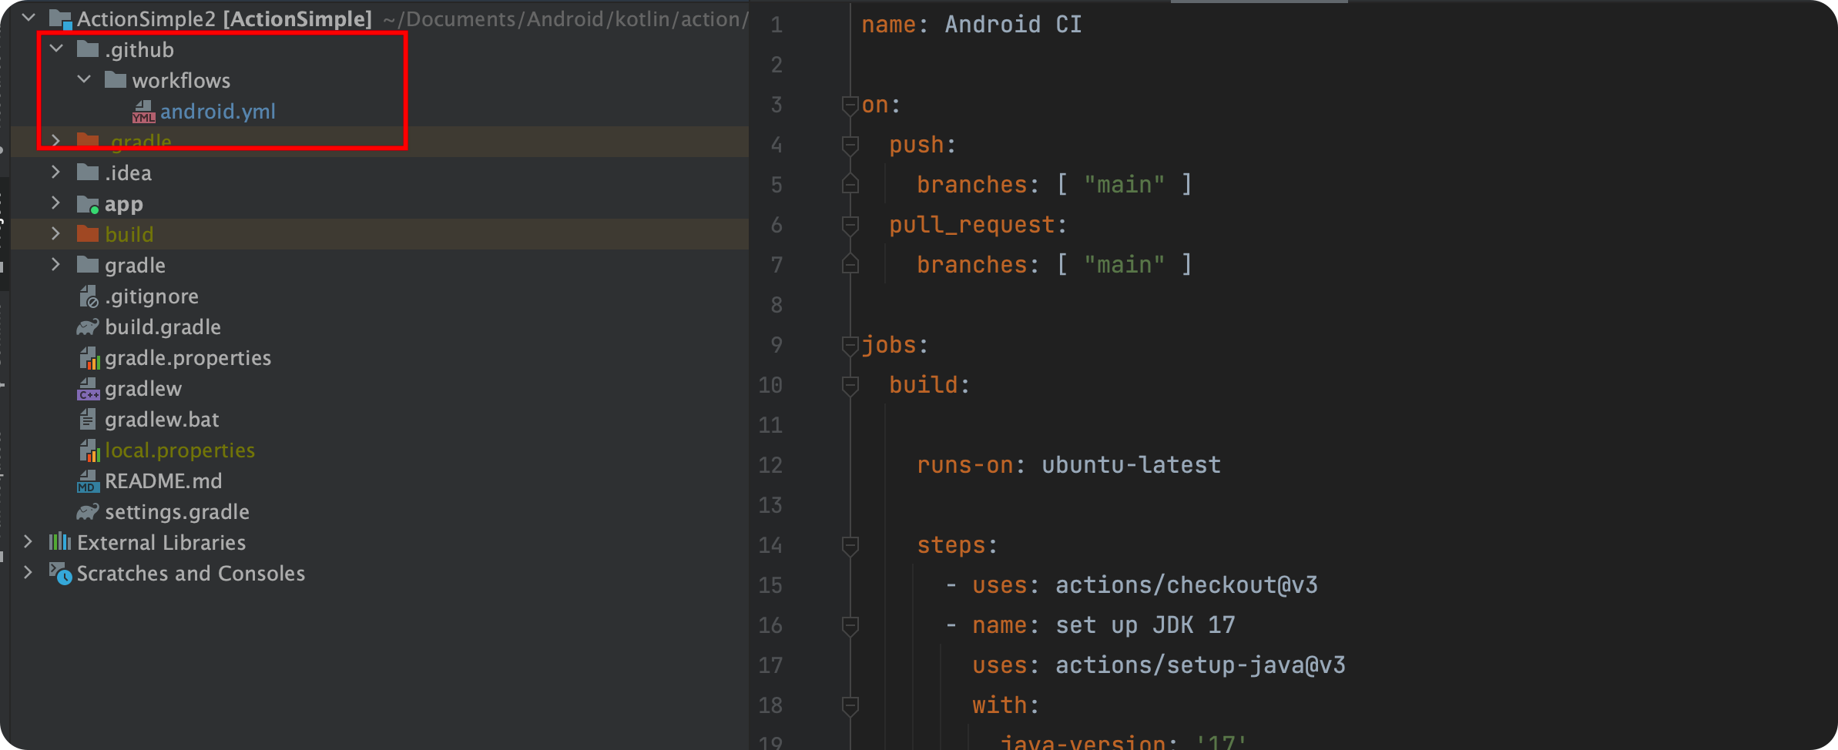Select build.gradle file name
Viewport: 1838px width, 750px height.
pyautogui.click(x=163, y=327)
